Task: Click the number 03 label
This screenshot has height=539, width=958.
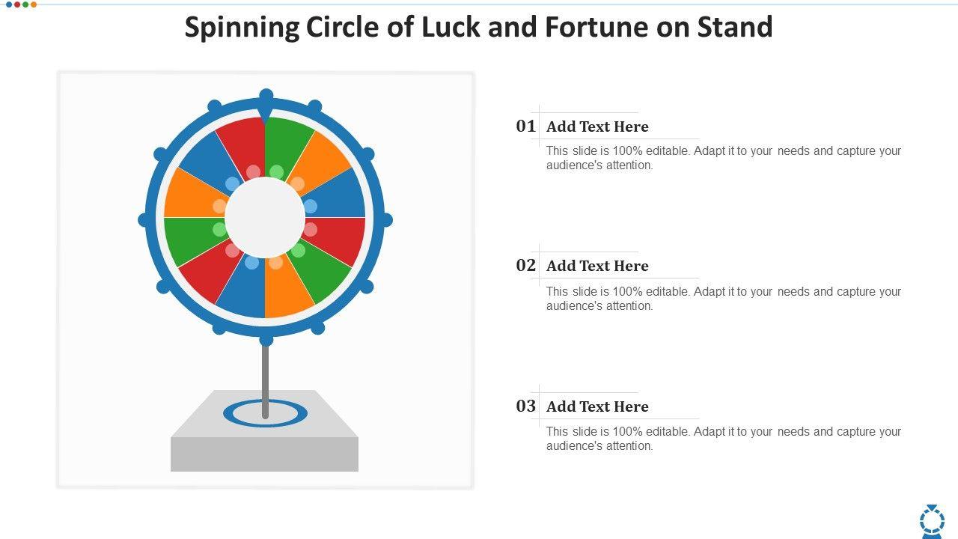Action: pos(525,406)
